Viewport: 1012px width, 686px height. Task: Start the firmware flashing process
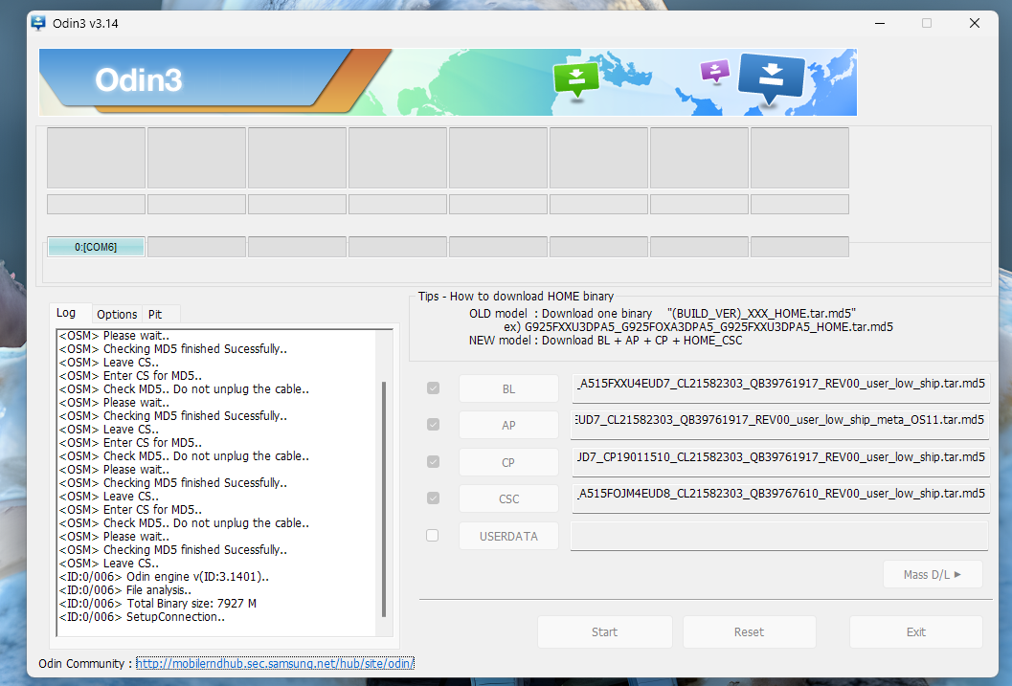click(605, 631)
